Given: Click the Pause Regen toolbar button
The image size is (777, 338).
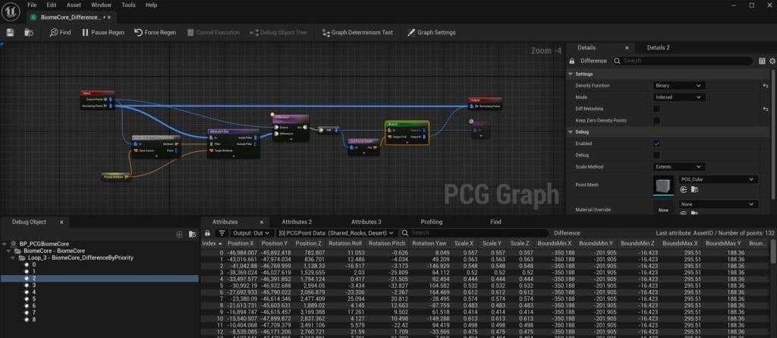Looking at the screenshot, I should coord(102,33).
